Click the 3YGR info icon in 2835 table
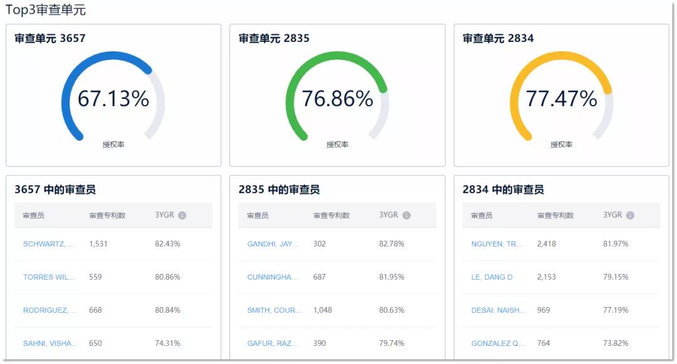The image size is (677, 364). pyautogui.click(x=406, y=215)
